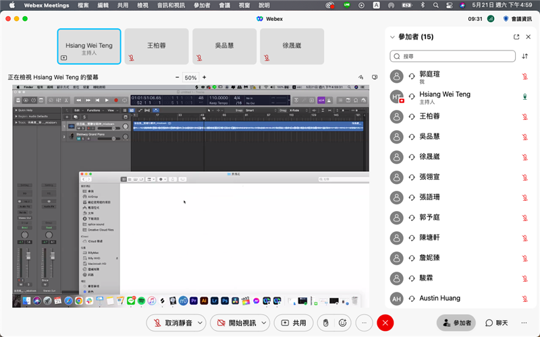Viewport: 540px width, 337px height.
Task: Click the 共用 share button
Action: coord(294,323)
